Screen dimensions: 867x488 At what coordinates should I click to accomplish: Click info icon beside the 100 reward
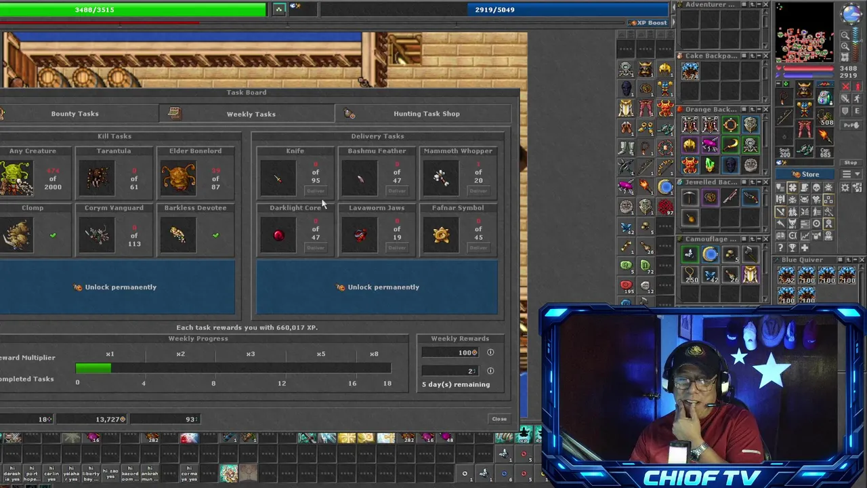pyautogui.click(x=490, y=352)
